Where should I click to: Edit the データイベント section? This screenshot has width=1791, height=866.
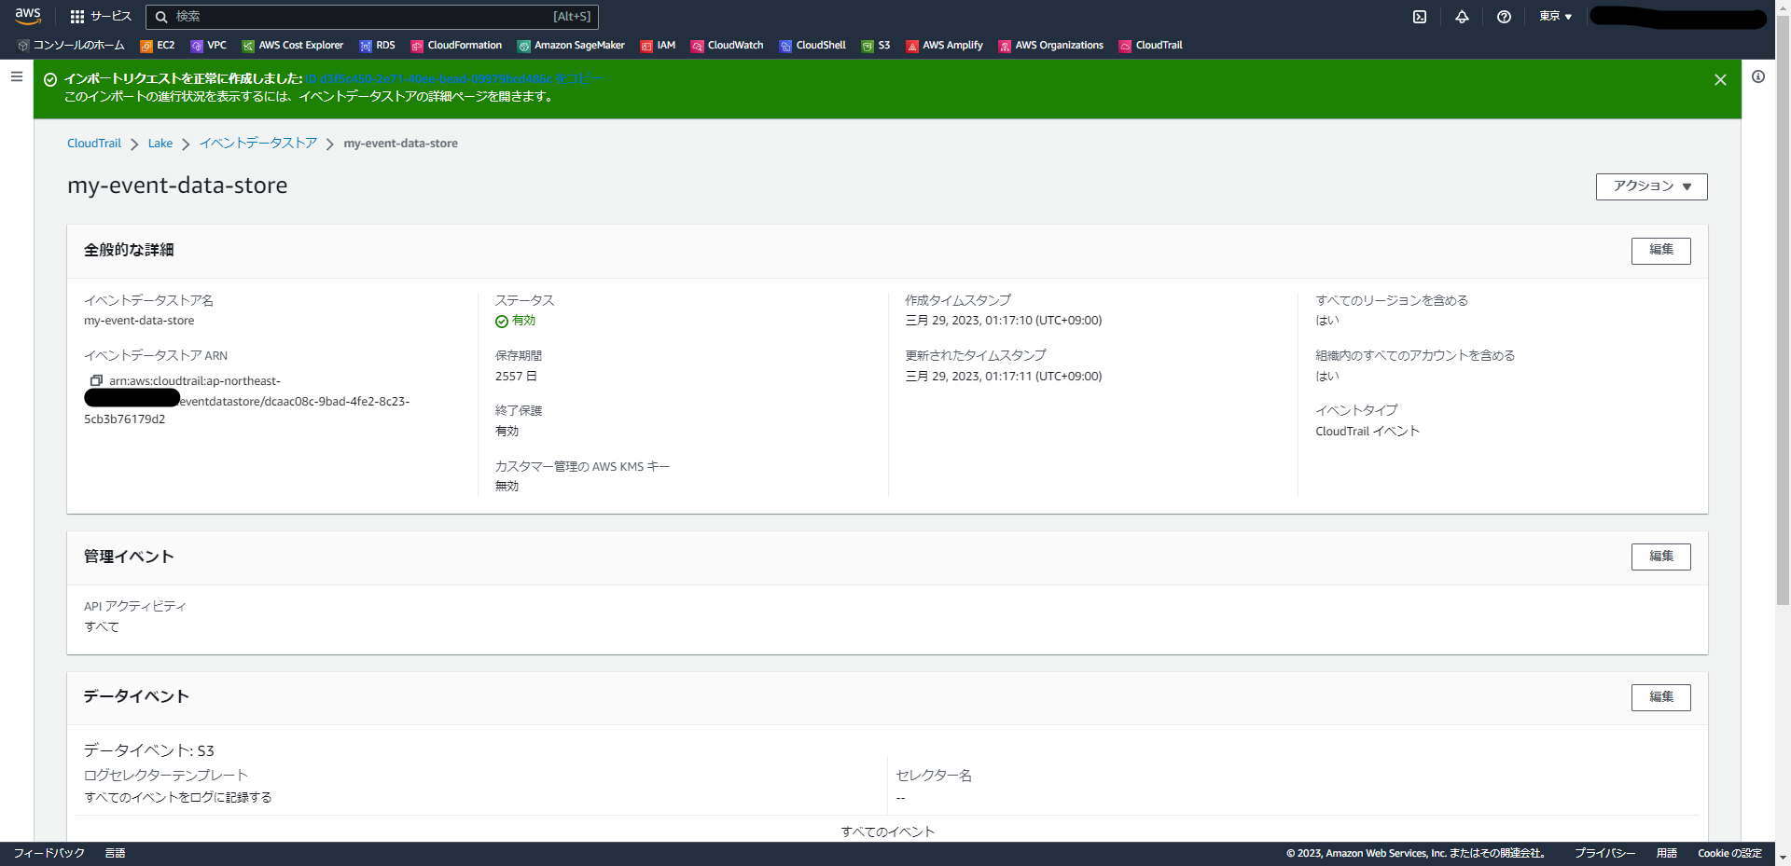1660,697
